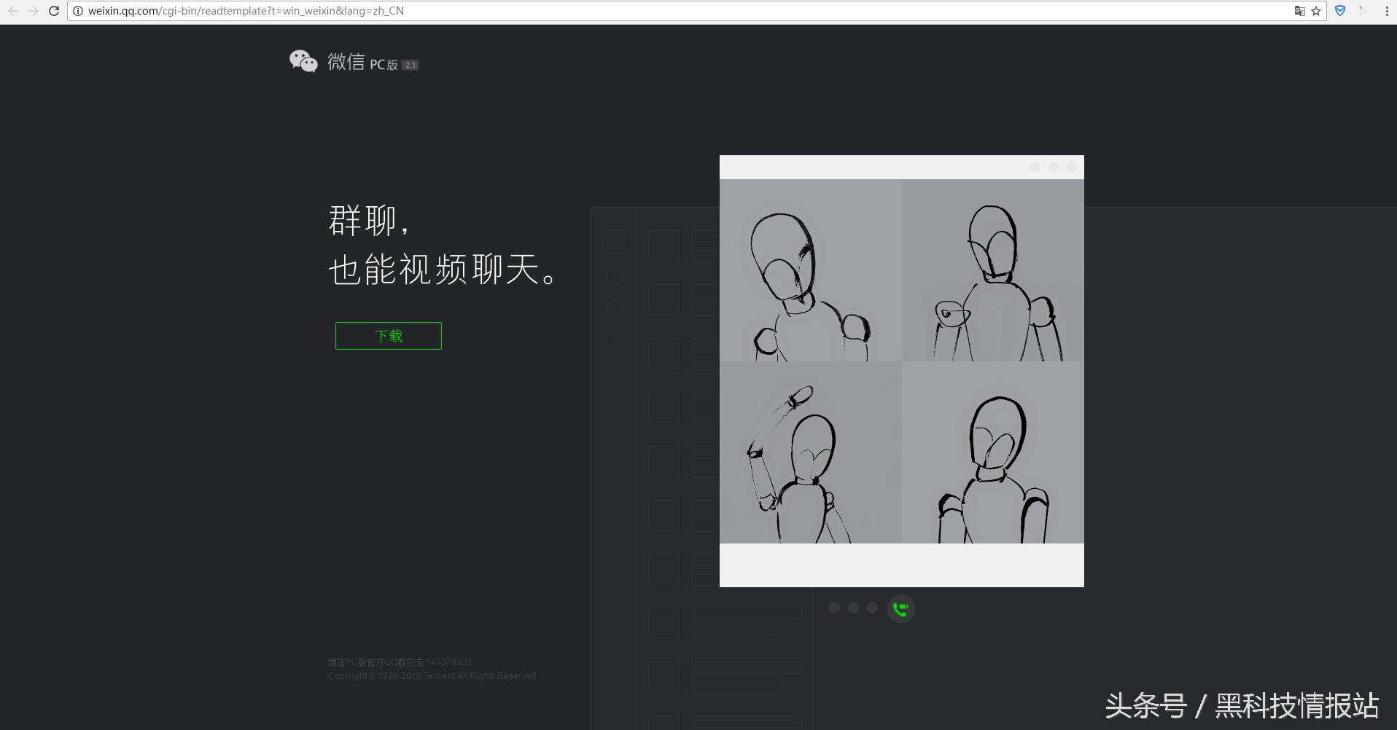The image size is (1397, 730).
Task: Click the 2.1 version badge
Action: pyautogui.click(x=410, y=65)
